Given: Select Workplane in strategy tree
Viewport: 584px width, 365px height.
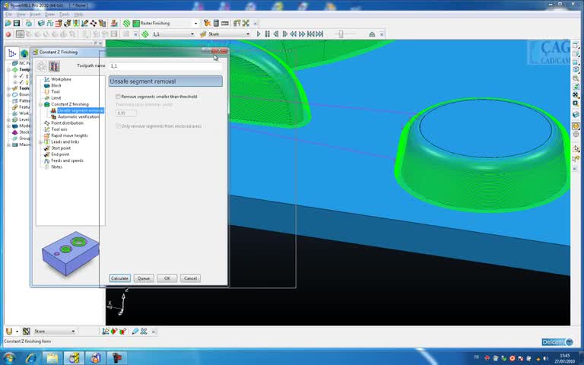Looking at the screenshot, I should 61,79.
